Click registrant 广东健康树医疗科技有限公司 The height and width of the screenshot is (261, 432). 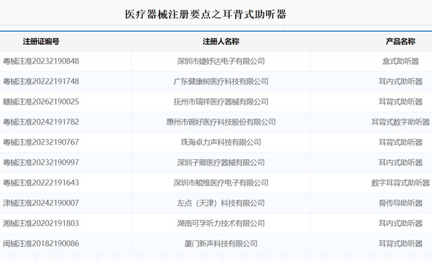pyautogui.click(x=221, y=81)
